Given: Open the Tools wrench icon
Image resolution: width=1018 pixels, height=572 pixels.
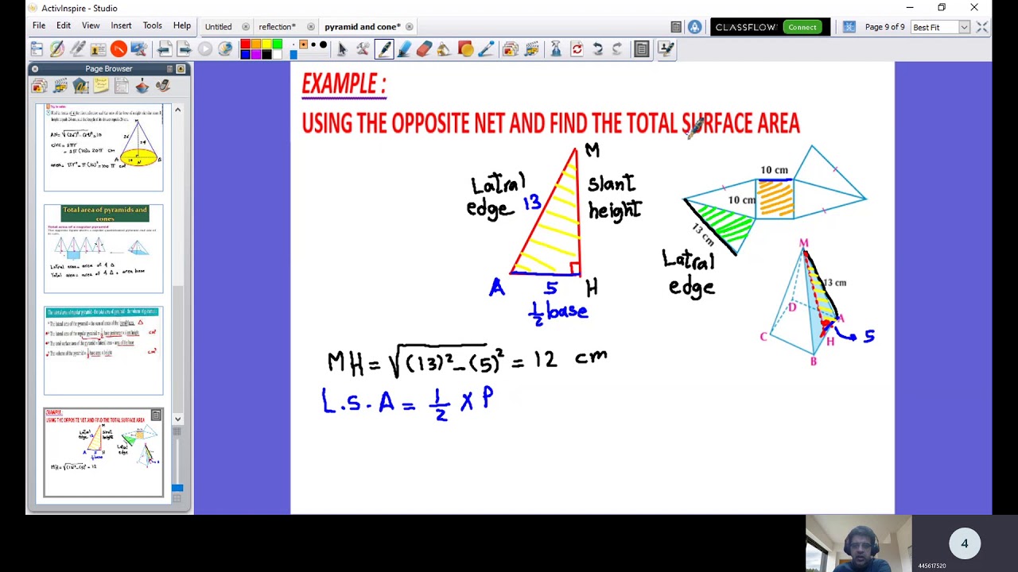Looking at the screenshot, I should (363, 49).
